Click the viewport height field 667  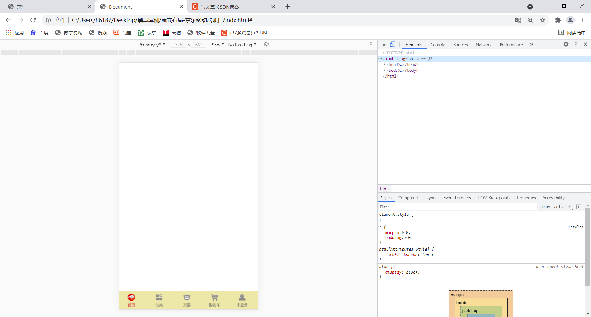(199, 45)
